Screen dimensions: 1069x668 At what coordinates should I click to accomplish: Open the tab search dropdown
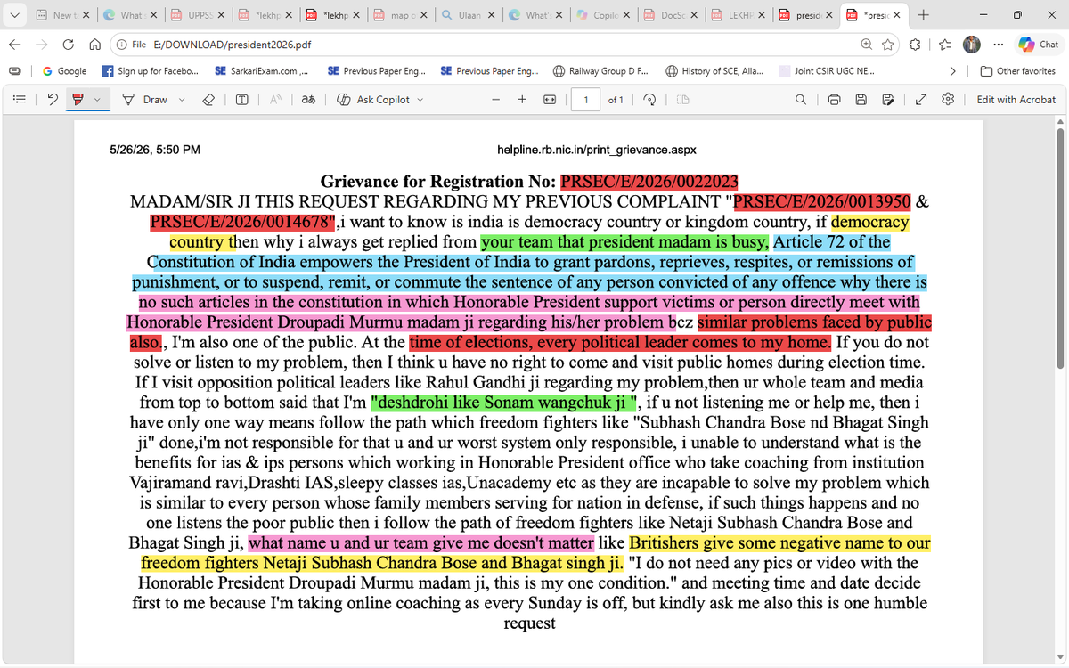click(x=15, y=15)
